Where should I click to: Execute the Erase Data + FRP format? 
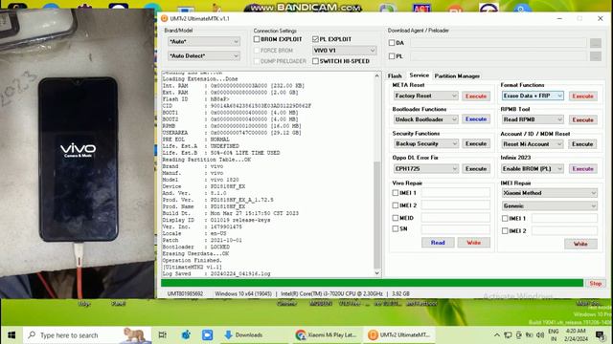point(582,96)
